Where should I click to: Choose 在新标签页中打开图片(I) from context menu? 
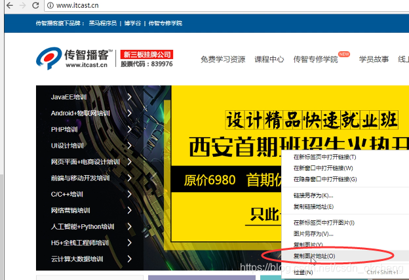[345, 222]
